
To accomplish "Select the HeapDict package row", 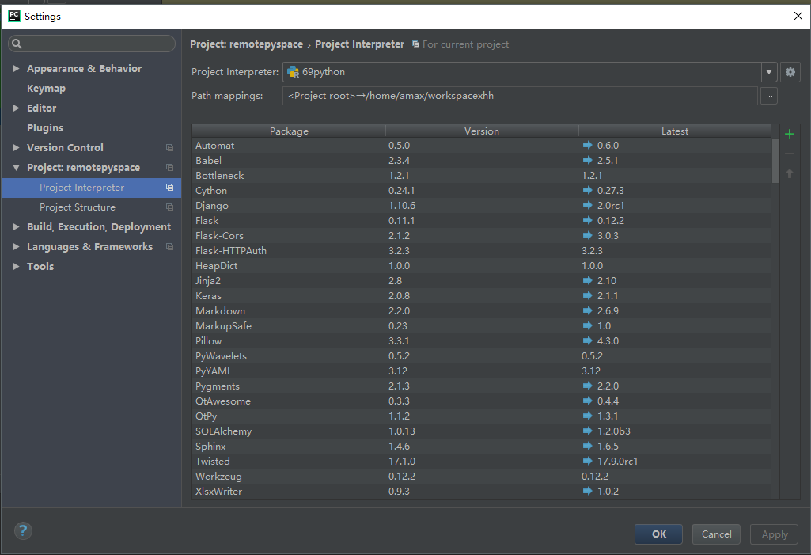I will point(482,265).
